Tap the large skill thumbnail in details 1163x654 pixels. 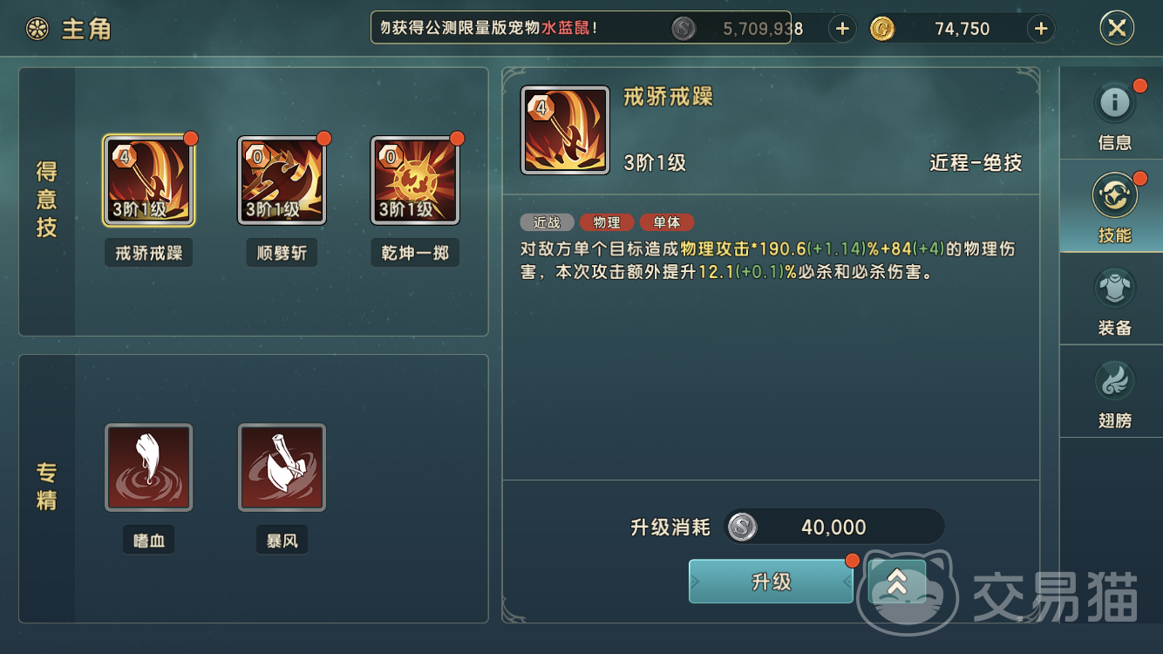tap(565, 130)
